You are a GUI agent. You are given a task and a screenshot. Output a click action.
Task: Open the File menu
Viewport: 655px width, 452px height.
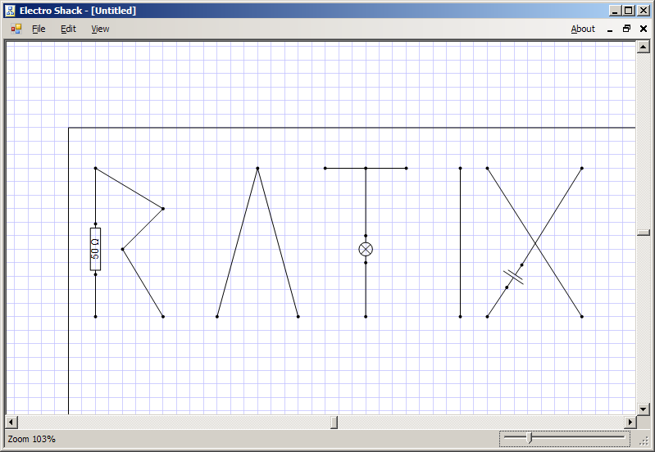[x=39, y=29]
